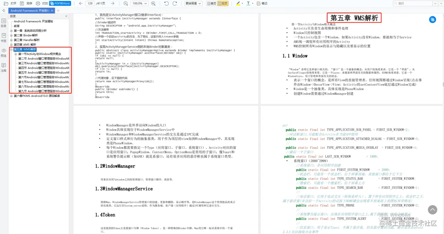Viewport: 444px width, 234px height.
Task: Go to next page with right arrow
Action: [113, 3]
